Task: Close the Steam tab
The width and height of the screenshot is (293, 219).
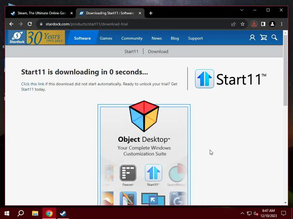Action: click(x=71, y=13)
